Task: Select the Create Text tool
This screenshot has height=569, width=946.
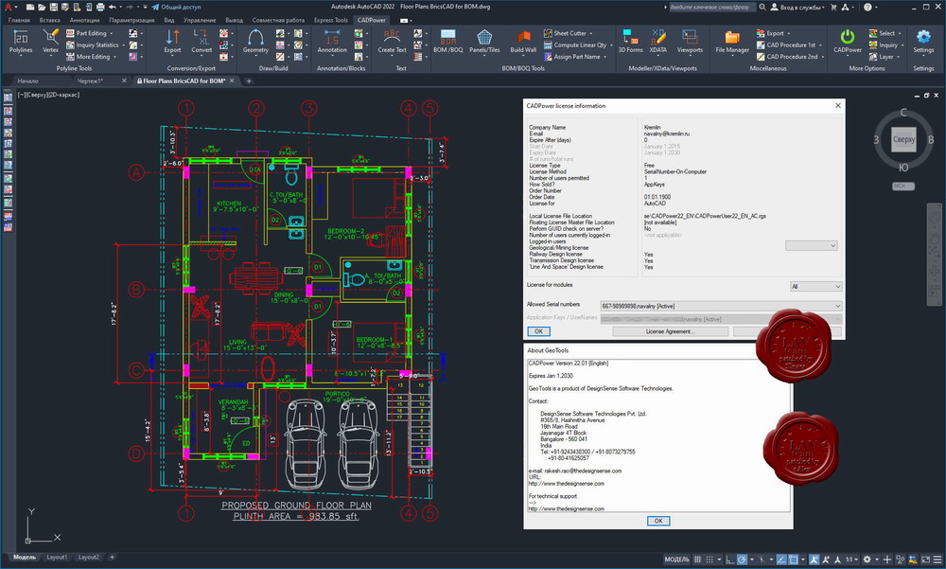Action: click(x=393, y=41)
